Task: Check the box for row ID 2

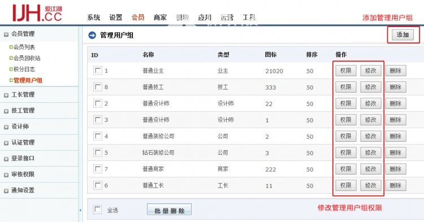Action: (x=97, y=103)
